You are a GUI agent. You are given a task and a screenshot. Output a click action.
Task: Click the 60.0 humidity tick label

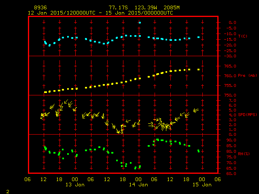231,174
